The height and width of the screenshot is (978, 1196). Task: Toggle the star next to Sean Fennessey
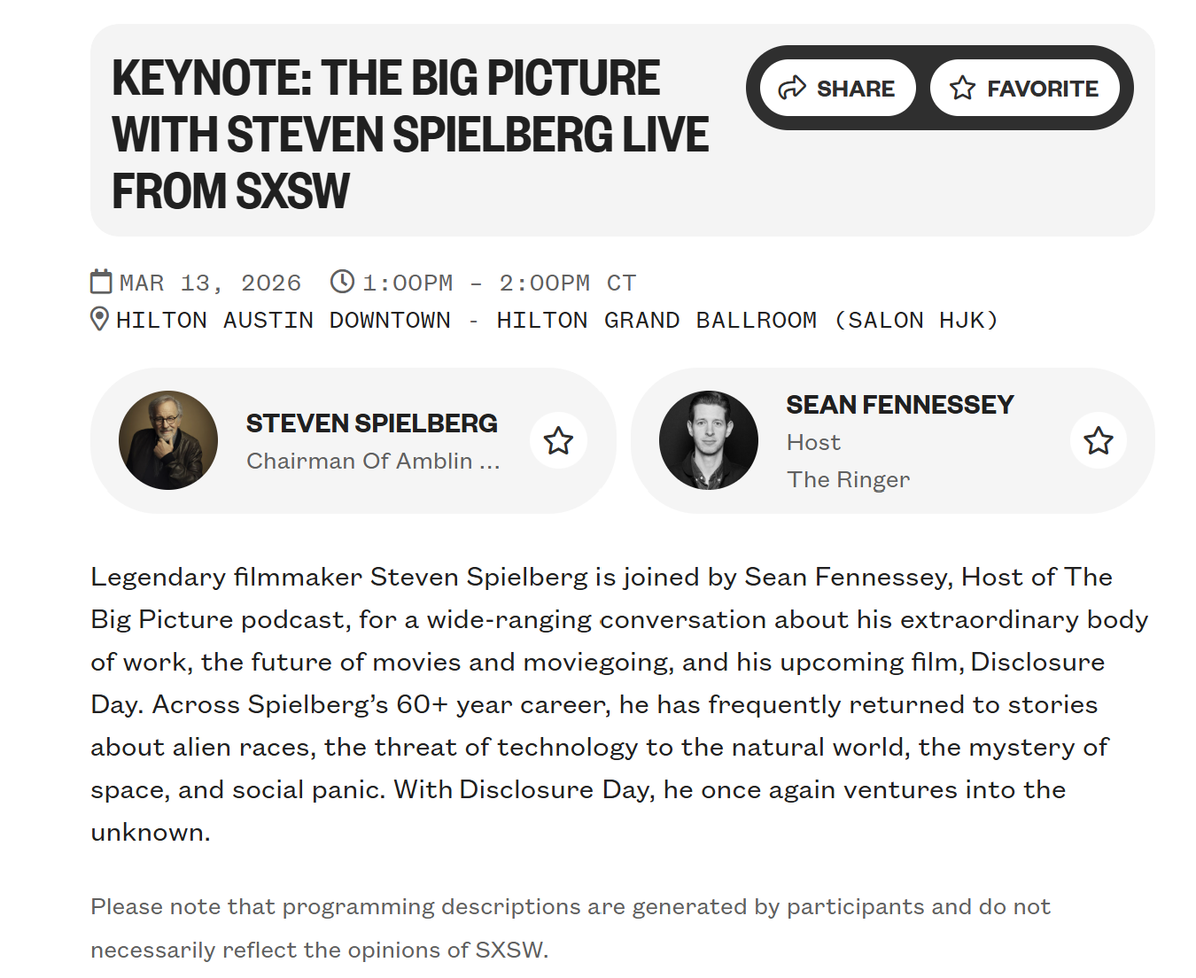1098,440
